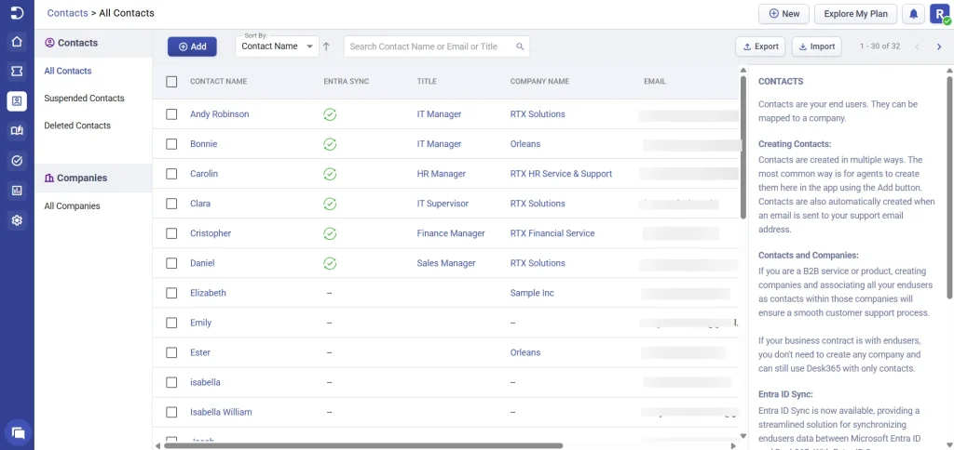Open the Tickets icon in sidebar
This screenshot has width=954, height=450.
(x=17, y=72)
